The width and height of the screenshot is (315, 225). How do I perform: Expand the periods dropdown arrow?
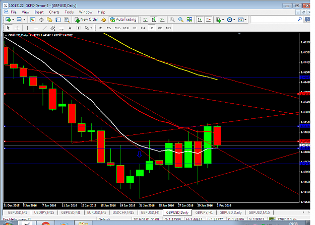point(234,20)
